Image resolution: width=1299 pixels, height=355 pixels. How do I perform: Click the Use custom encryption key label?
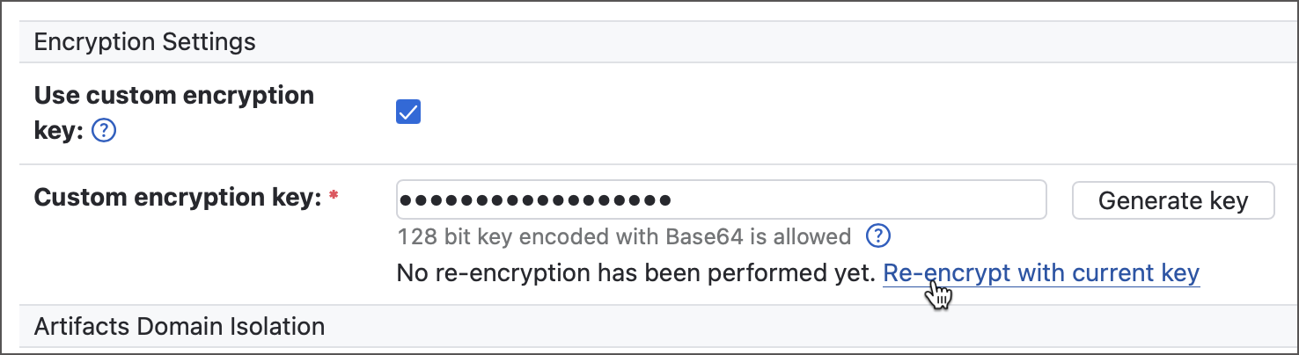[173, 96]
